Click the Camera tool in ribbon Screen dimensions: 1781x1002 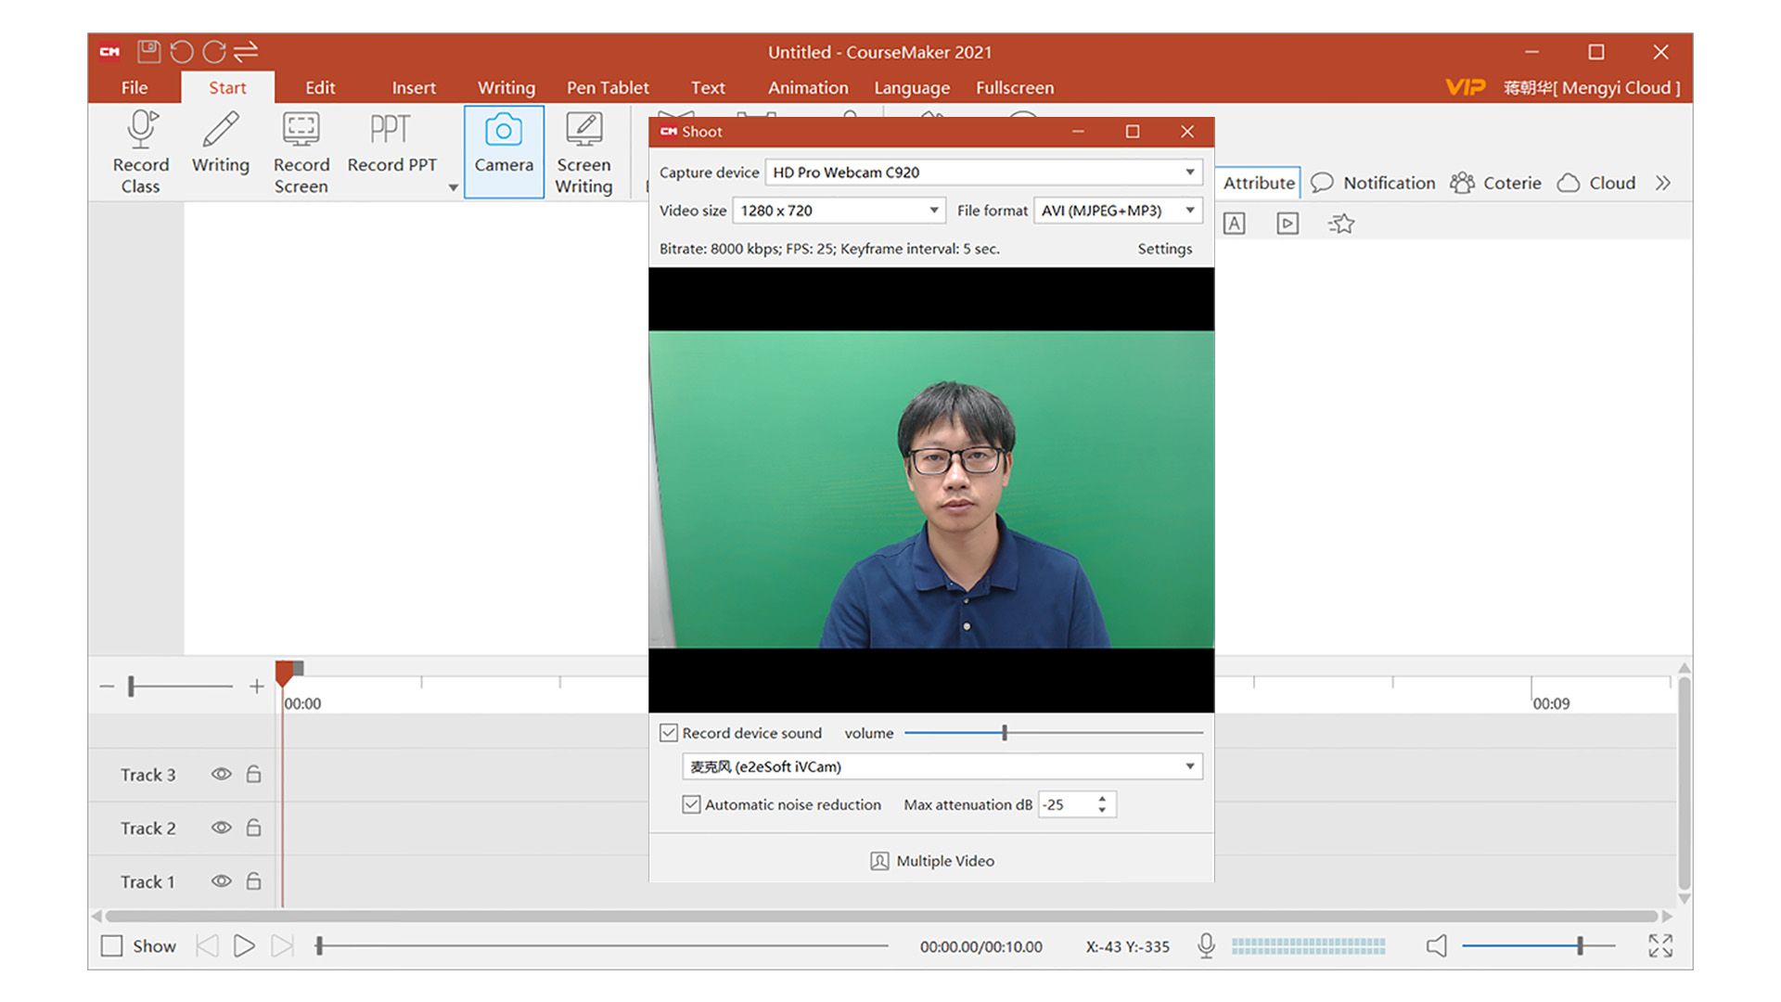coord(504,151)
